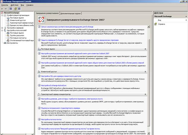The width and height of the screenshot is (188, 135).
Task: Open адресной книги через общие папки Outlook 2003 link
Action: click(x=92, y=63)
